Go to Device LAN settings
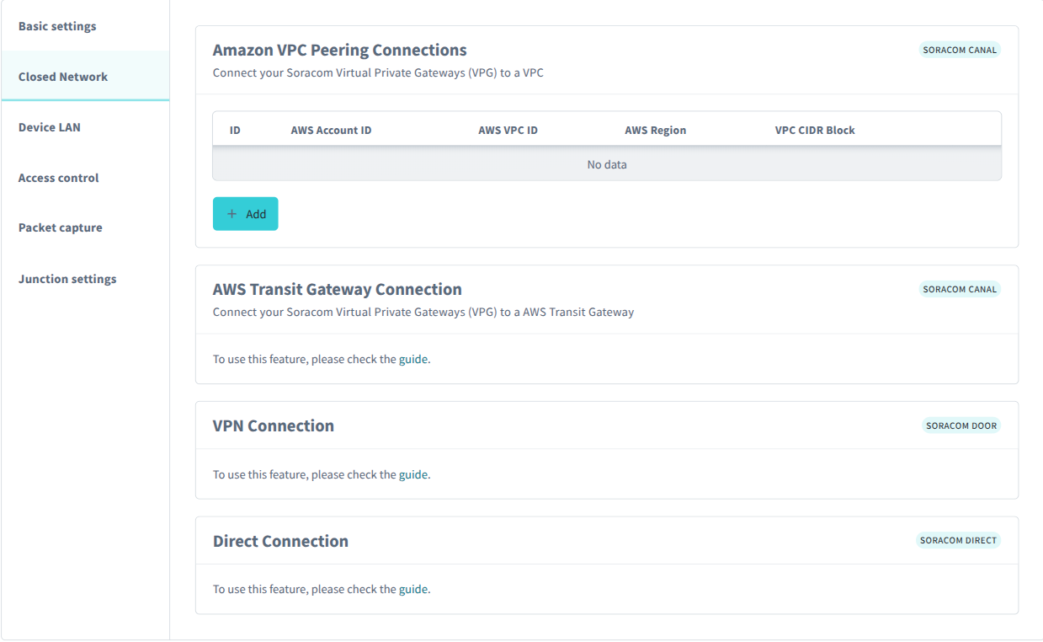Screen dimensions: 1043x642 [x=49, y=127]
